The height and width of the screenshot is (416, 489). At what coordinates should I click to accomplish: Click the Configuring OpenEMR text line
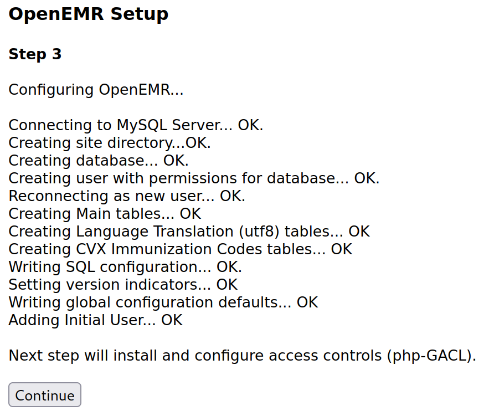[96, 90]
